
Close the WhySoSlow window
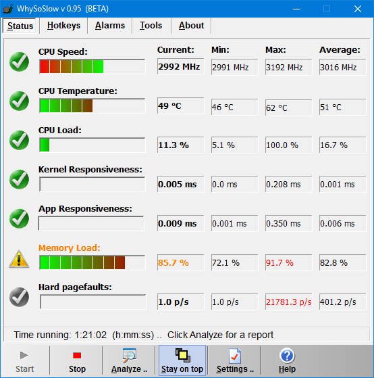358,9
